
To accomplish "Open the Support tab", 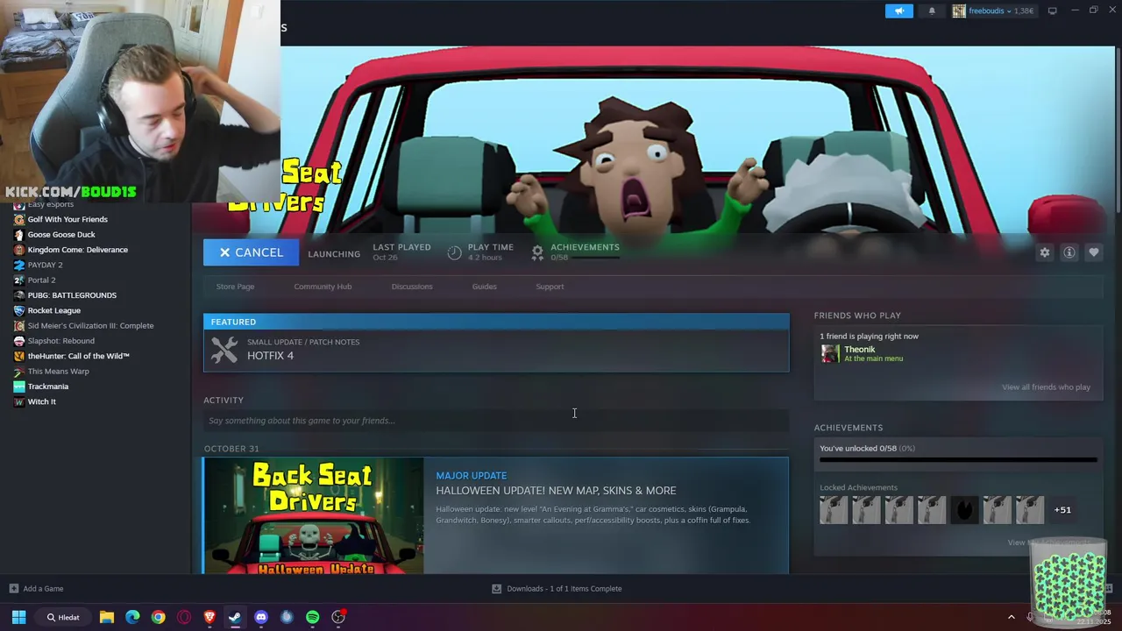I will tap(550, 287).
